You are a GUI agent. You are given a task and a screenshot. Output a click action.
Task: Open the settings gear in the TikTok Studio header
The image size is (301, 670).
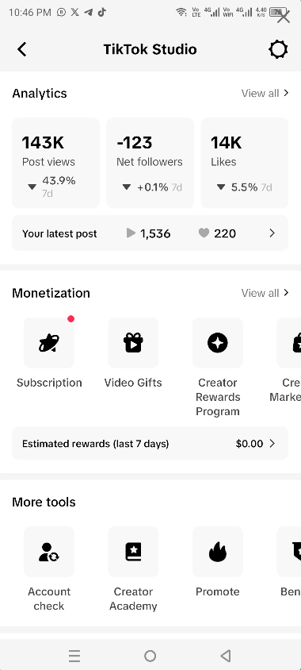point(278,49)
